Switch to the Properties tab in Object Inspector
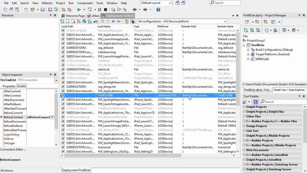This screenshot has width=307, height=173. click(x=9, y=86)
